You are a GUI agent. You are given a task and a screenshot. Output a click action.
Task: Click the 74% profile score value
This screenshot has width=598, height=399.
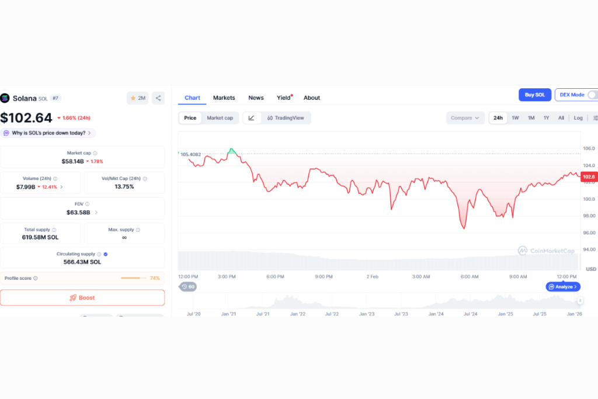155,278
